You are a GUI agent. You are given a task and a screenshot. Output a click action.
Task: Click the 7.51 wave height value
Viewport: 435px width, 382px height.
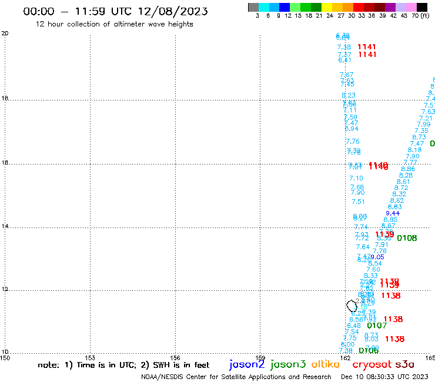[358, 202]
